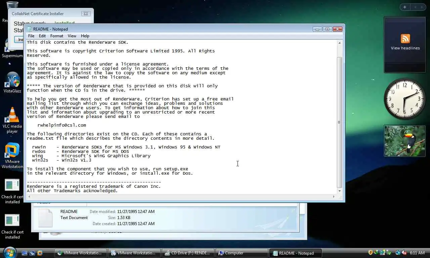
Task: Click the View headlines link
Action: [405, 48]
